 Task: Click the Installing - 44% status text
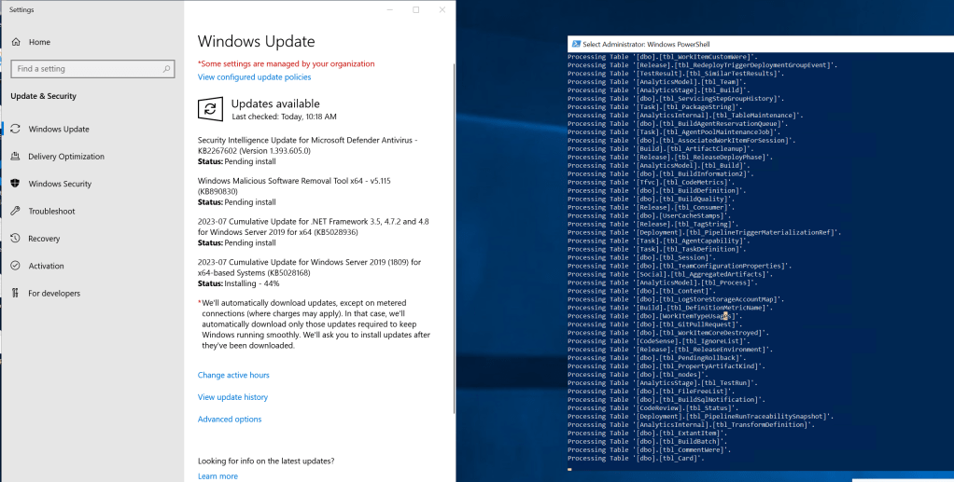(x=252, y=283)
